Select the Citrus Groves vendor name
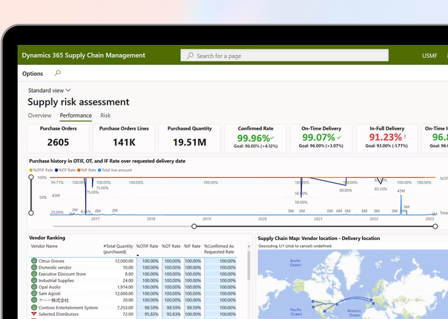Viewport: 448px width, 319px height. [x=51, y=261]
